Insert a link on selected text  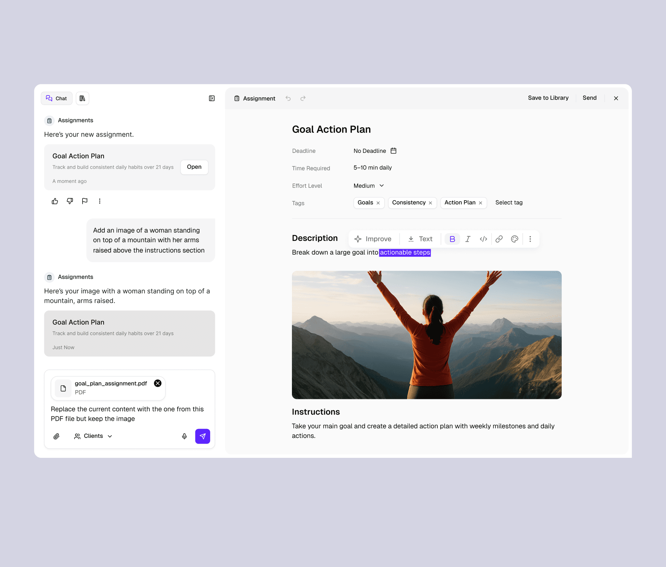point(499,239)
